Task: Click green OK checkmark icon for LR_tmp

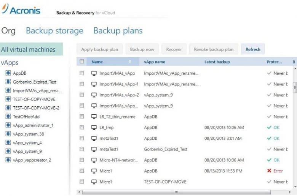Action: tap(269, 127)
